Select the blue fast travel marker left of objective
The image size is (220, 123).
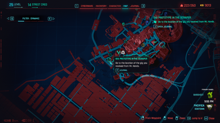coord(147,23)
